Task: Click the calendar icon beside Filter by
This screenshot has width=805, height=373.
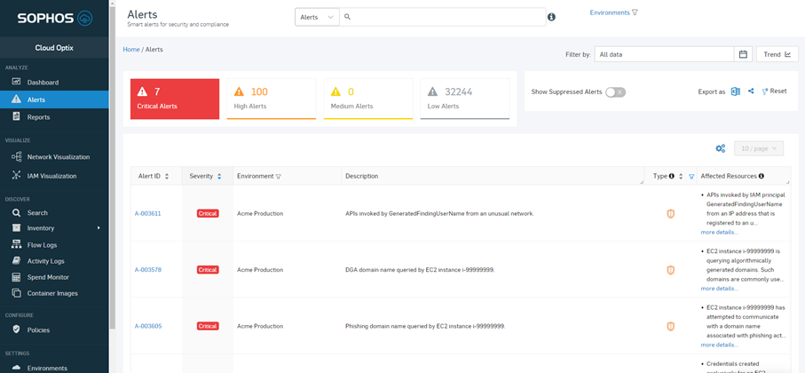Action: click(x=743, y=54)
